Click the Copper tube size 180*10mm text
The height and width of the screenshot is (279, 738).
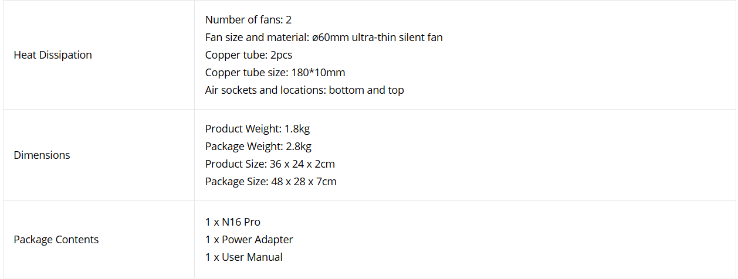point(275,73)
